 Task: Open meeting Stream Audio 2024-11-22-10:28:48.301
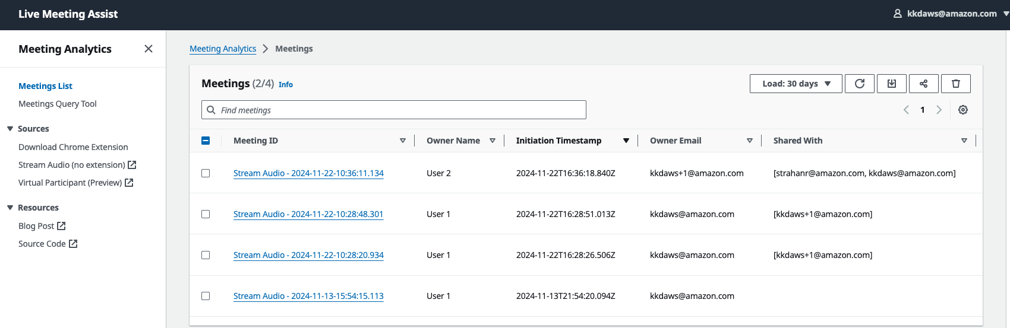(308, 214)
